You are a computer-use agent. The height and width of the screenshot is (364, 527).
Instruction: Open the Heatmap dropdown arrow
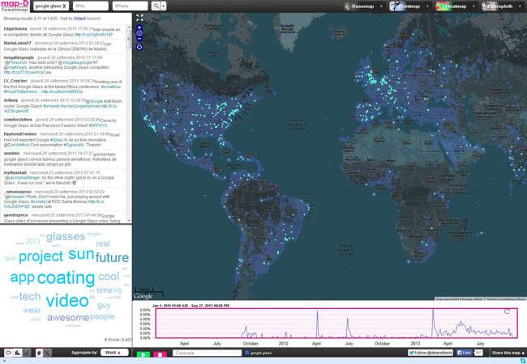pyautogui.click(x=473, y=6)
